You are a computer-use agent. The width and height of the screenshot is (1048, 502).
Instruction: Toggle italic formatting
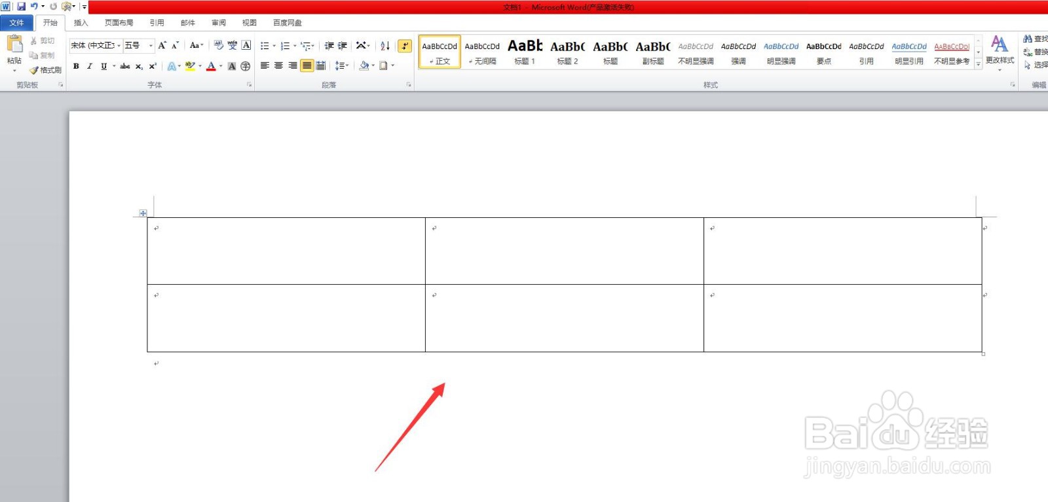pyautogui.click(x=90, y=66)
